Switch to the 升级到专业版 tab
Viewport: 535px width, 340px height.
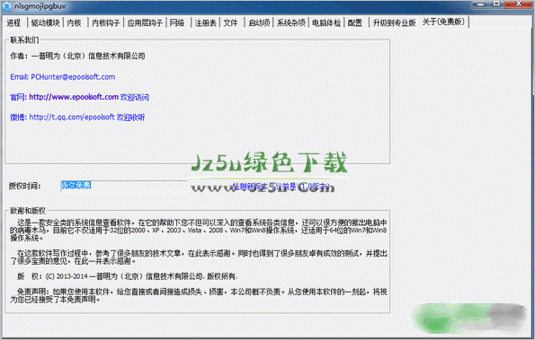pos(394,22)
